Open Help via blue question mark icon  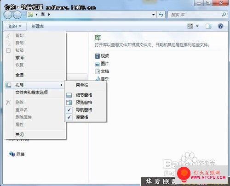coord(220,26)
